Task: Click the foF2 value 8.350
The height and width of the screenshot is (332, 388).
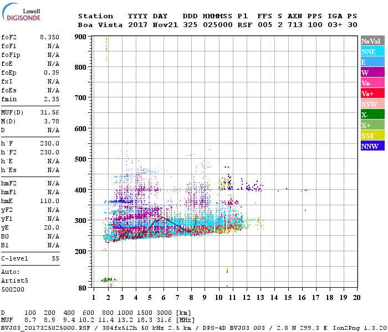Action: pos(49,37)
